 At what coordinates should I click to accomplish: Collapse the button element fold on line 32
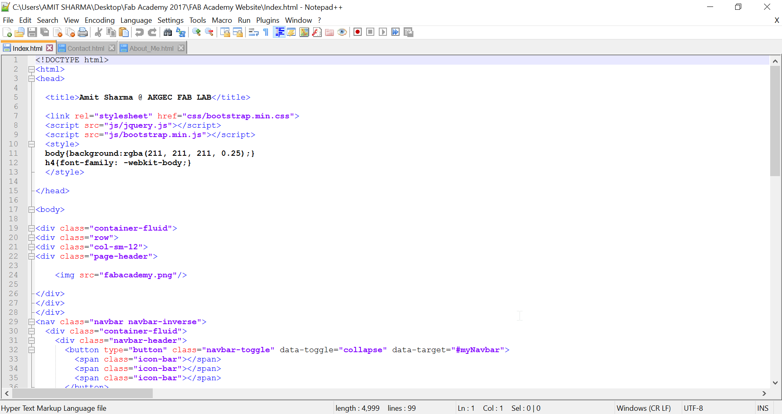(31, 350)
